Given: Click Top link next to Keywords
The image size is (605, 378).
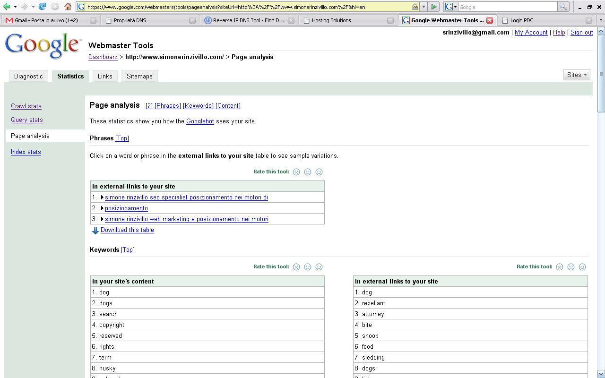Looking at the screenshot, I should pos(128,250).
